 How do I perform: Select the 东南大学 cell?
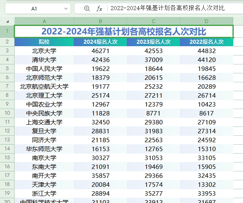[44, 167]
